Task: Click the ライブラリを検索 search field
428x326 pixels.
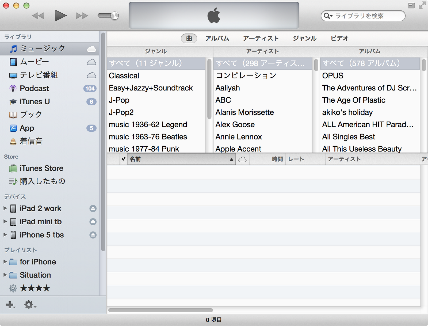Action: 363,16
